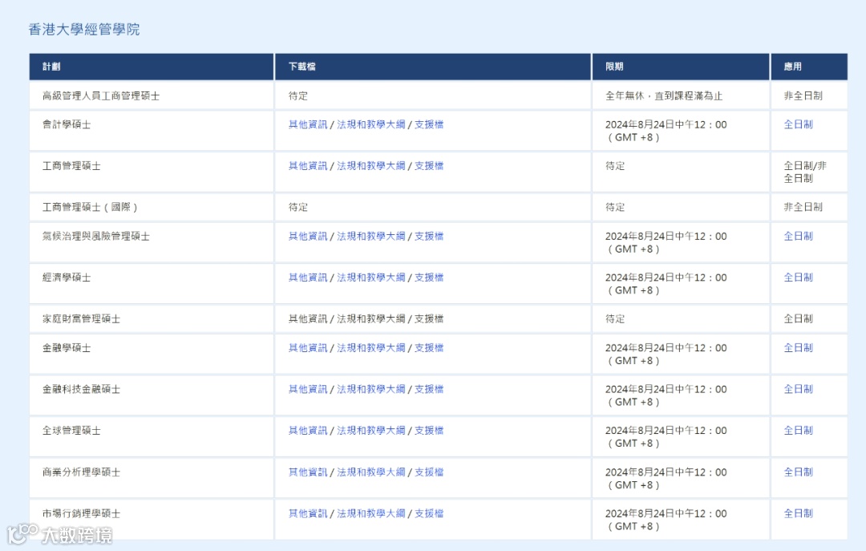Click 全日制 cell for 家庭財富管理碩士

coord(798,319)
